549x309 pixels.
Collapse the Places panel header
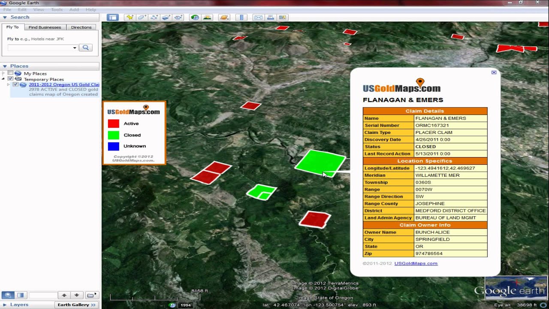click(x=51, y=66)
